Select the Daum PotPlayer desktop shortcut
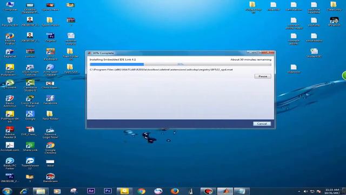Image resolution: width=346 pixels, height=195 pixels. tap(10, 70)
